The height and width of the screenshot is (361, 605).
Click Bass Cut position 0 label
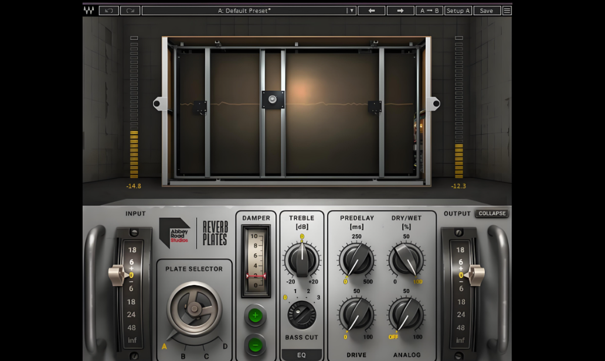285,297
